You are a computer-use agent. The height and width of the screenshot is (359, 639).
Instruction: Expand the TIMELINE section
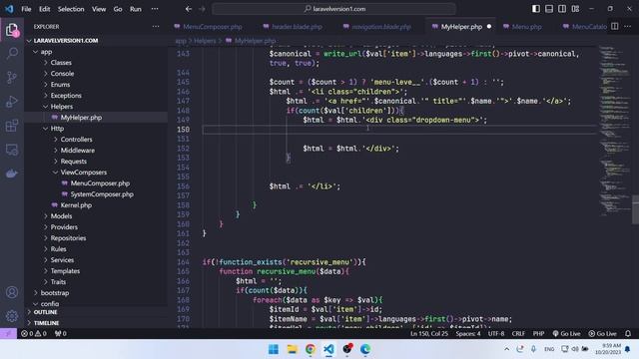pyautogui.click(x=46, y=323)
